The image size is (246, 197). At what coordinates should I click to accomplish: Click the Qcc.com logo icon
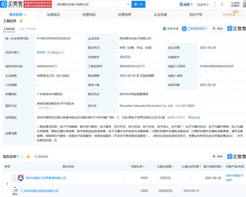[x=4, y=4]
